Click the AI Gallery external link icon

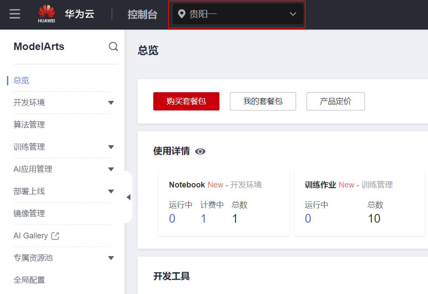(x=55, y=236)
